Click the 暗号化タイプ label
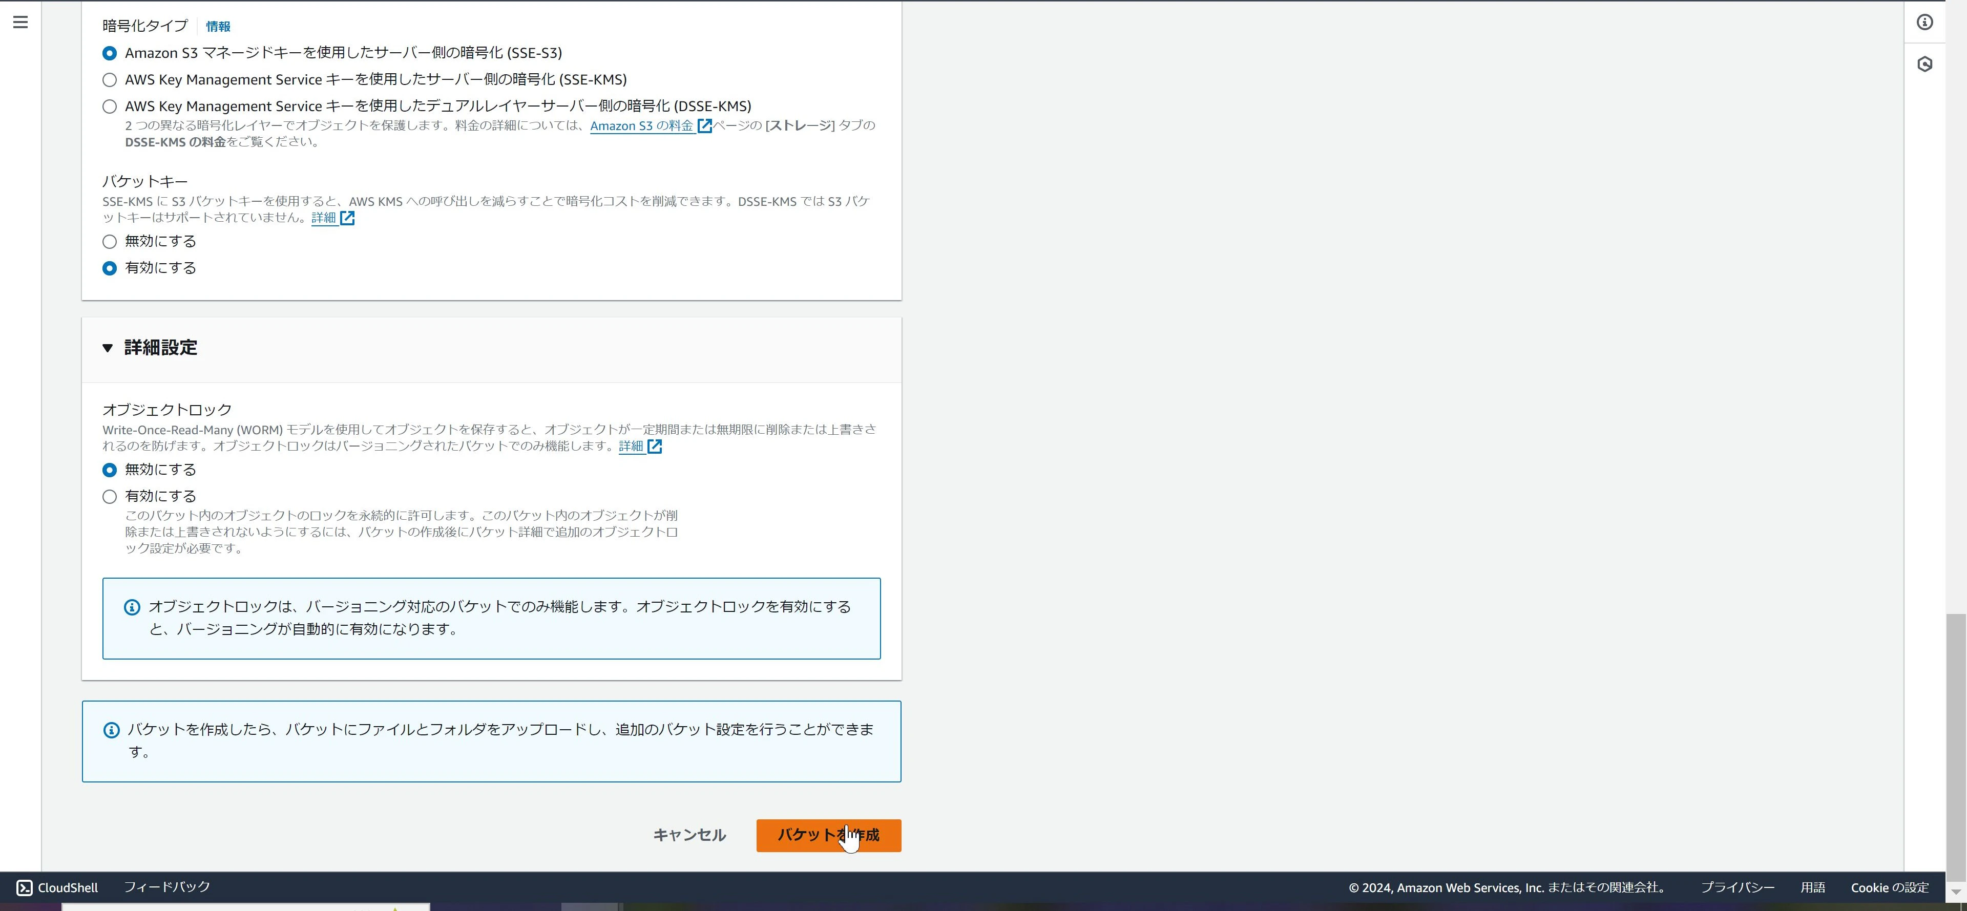This screenshot has width=1967, height=911. point(145,26)
